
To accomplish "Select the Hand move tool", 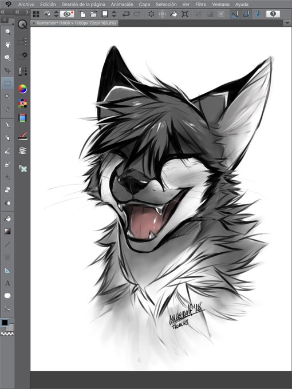I will 7,45.
